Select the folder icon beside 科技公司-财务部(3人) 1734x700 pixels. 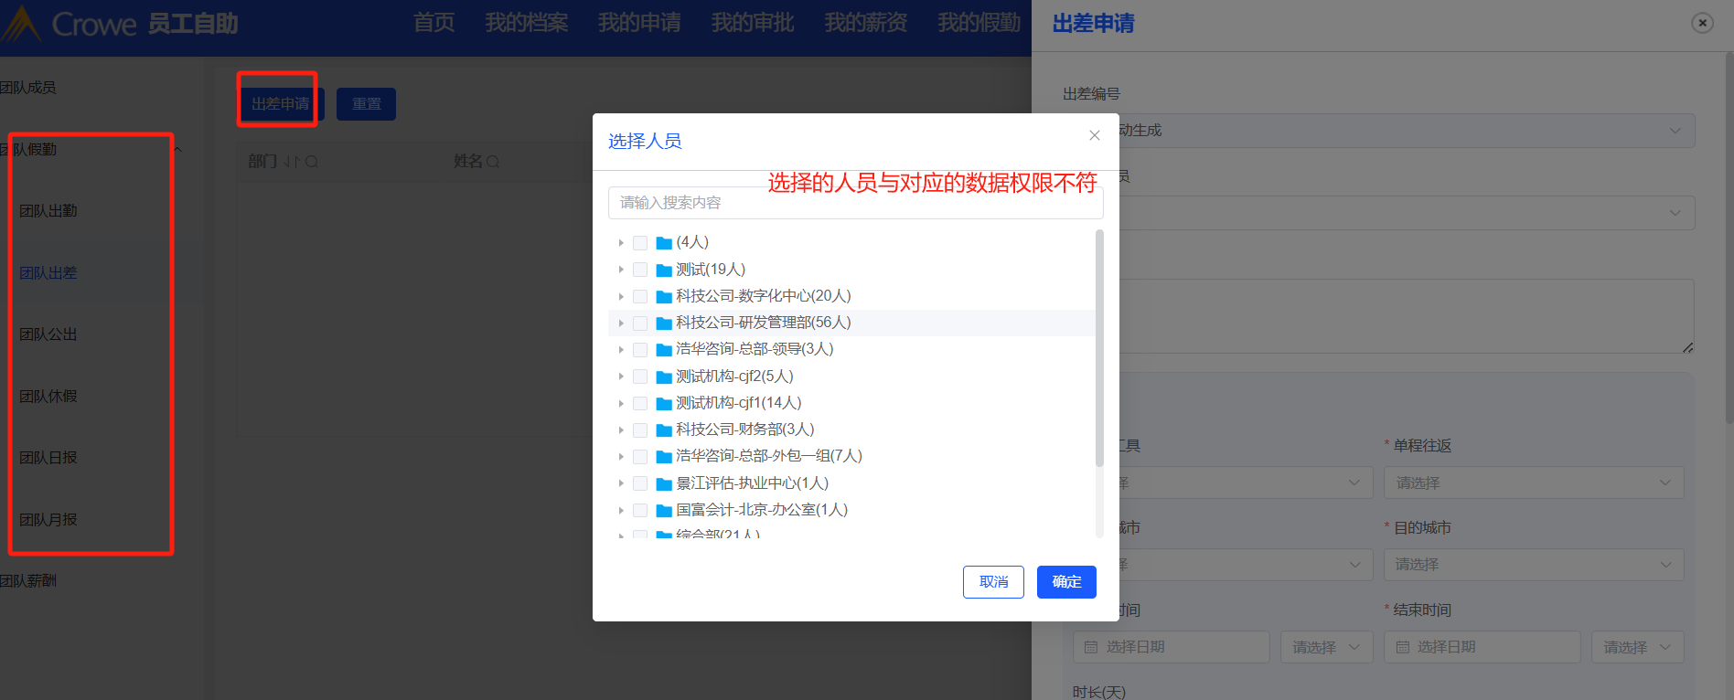click(x=665, y=430)
